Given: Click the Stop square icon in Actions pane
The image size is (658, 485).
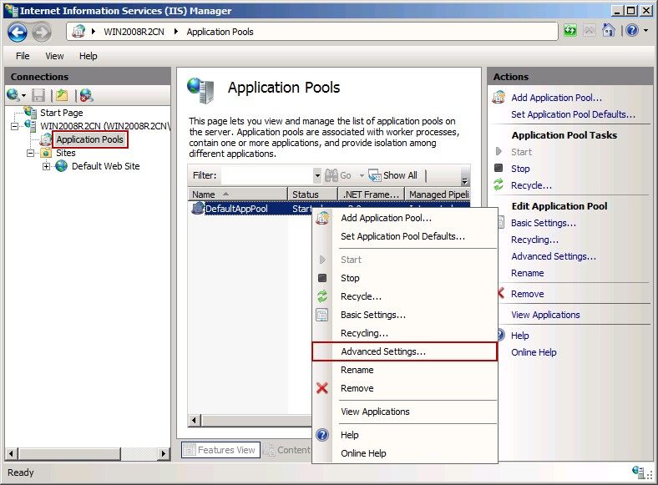Looking at the screenshot, I should 499,169.
